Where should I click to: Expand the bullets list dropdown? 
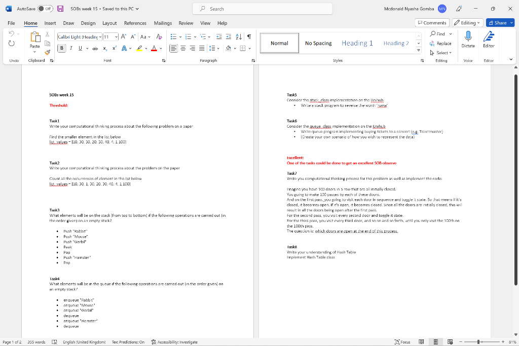pyautogui.click(x=180, y=36)
